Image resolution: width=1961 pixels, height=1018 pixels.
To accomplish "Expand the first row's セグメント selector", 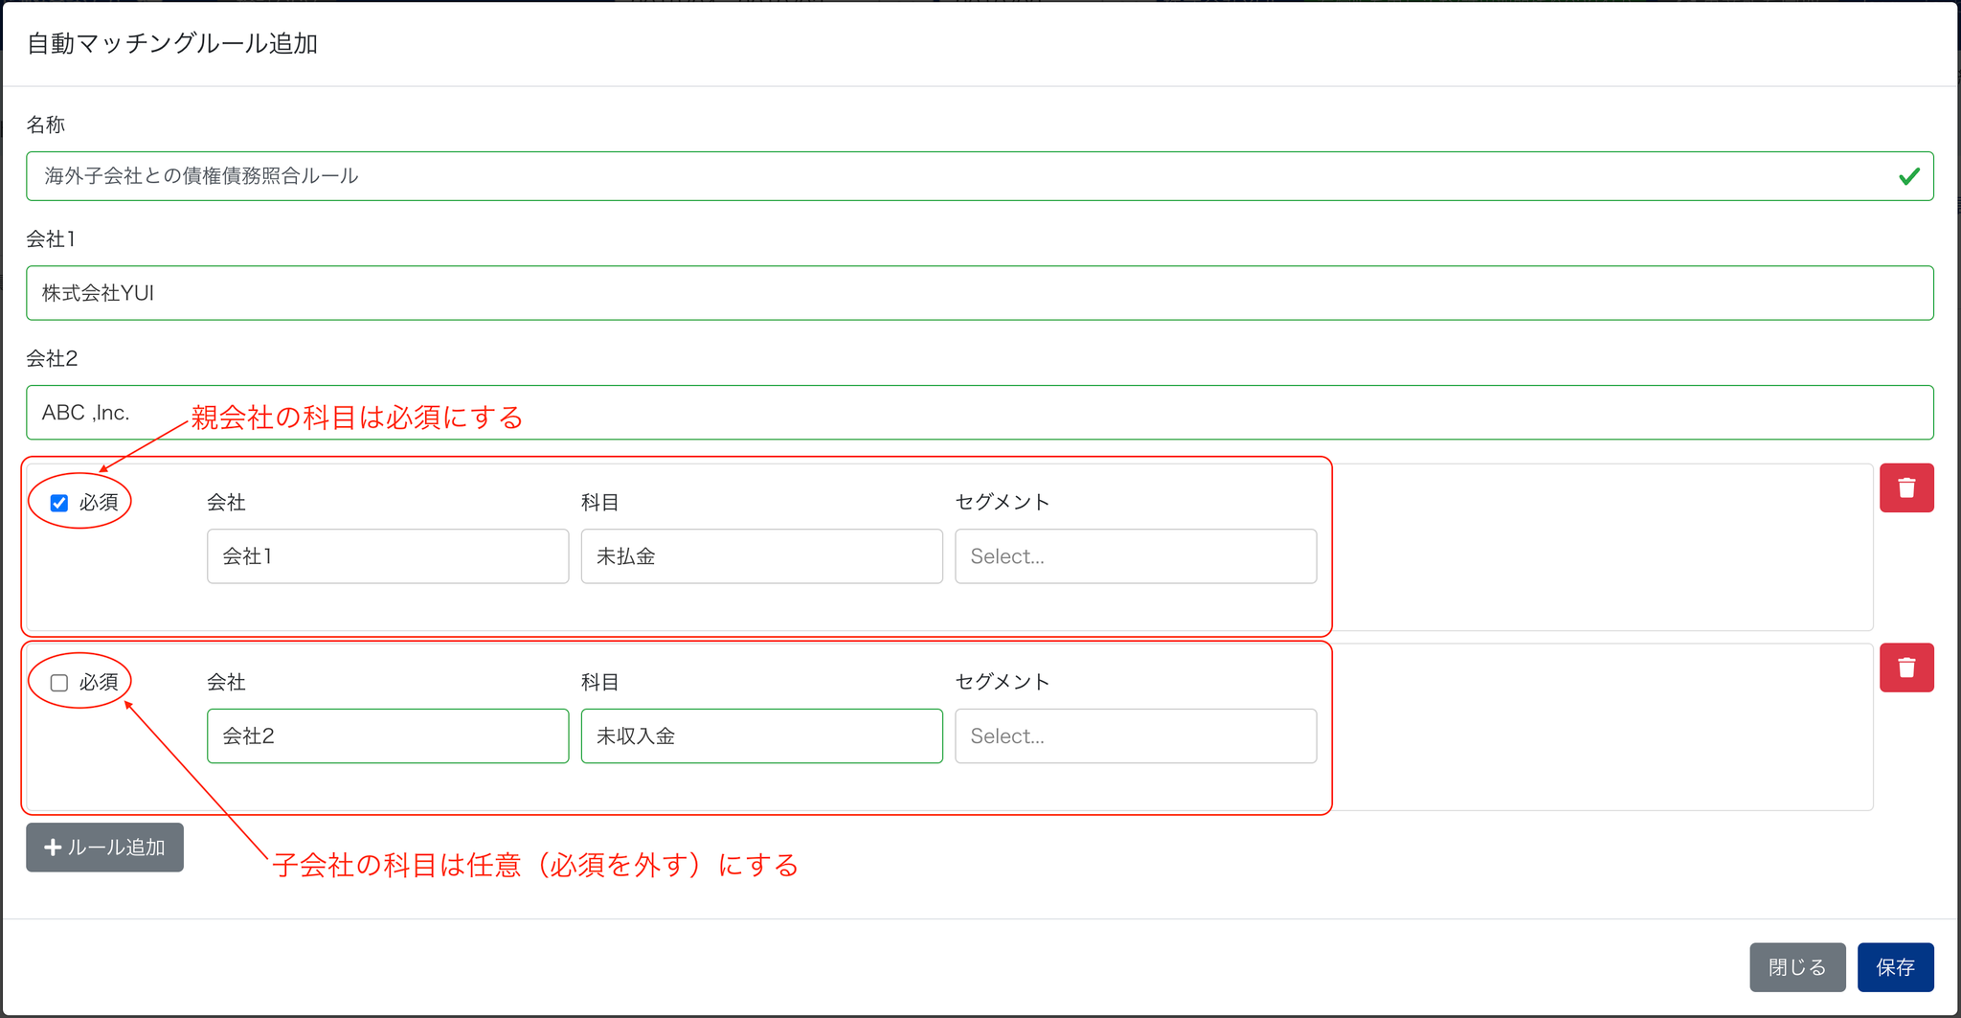I will (x=1135, y=556).
